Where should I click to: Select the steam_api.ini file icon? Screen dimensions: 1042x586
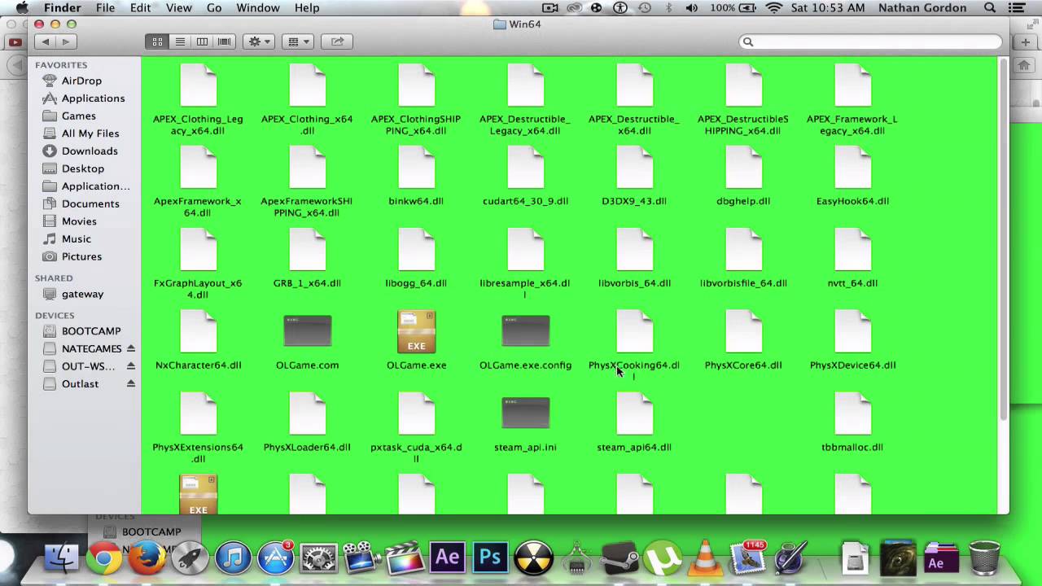click(525, 413)
